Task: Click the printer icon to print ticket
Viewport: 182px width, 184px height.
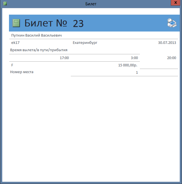Action: coord(172,23)
